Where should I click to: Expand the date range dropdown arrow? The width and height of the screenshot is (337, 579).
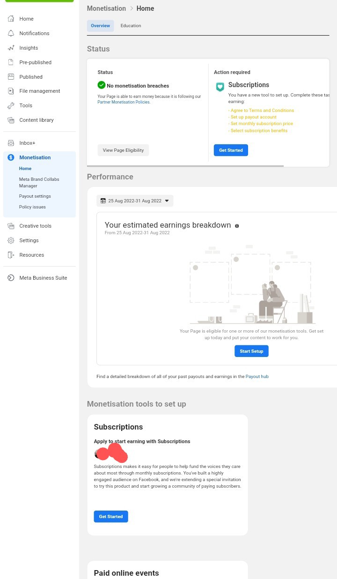[167, 201]
